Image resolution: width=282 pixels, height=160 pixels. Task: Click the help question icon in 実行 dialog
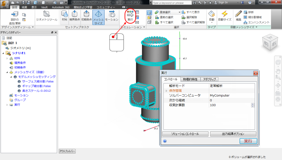click(165, 141)
